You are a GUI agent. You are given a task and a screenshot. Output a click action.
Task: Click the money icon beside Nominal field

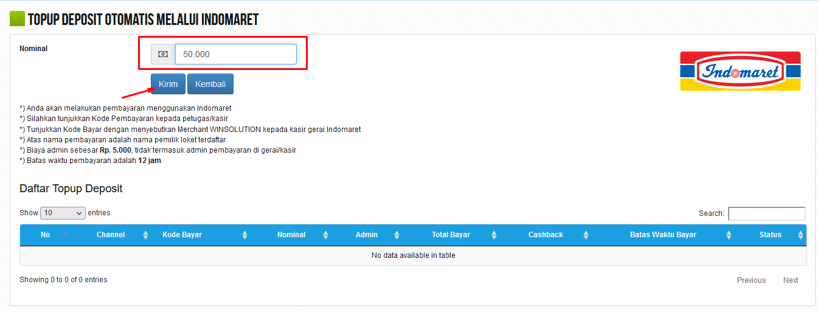(163, 54)
